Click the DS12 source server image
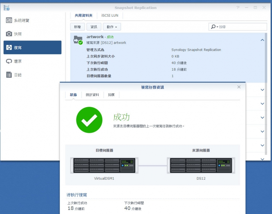 click(x=201, y=165)
